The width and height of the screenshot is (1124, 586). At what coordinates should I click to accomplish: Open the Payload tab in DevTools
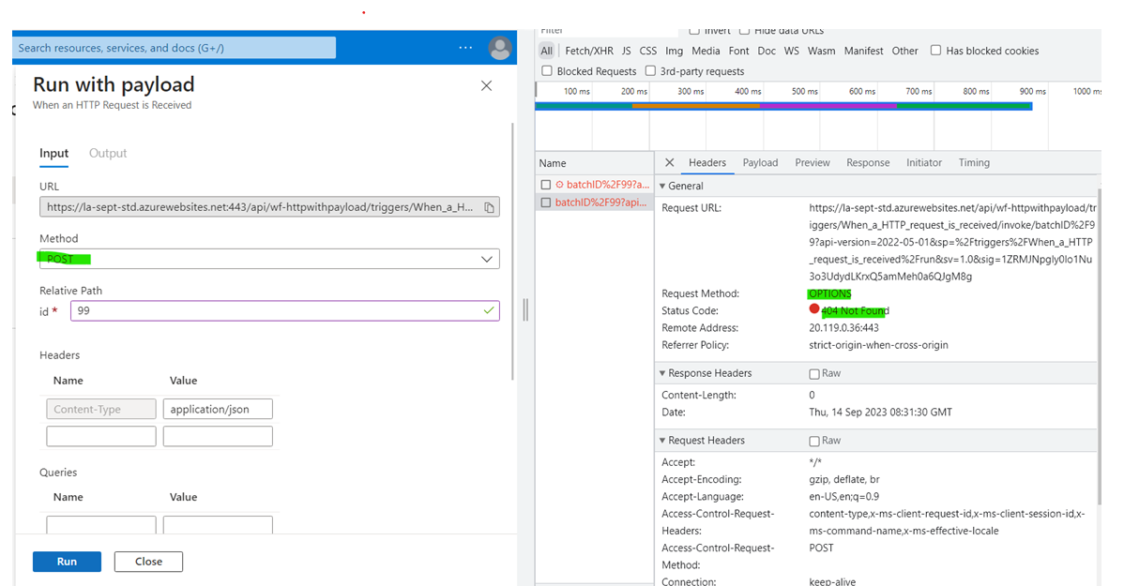click(x=760, y=162)
